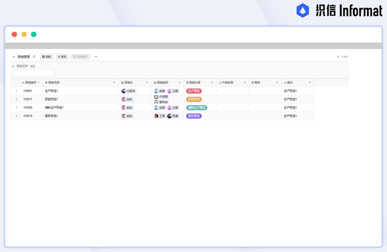Click the orange 职能班组 category tag
The image size is (387, 252).
pyautogui.click(x=194, y=99)
